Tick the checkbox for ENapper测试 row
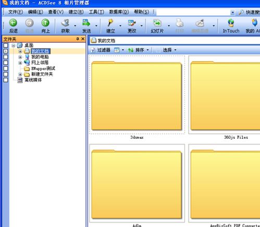 pos(6,68)
